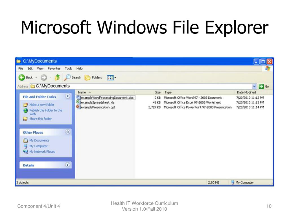
Task: Sort by the Size column header
Action: click(x=148, y=92)
